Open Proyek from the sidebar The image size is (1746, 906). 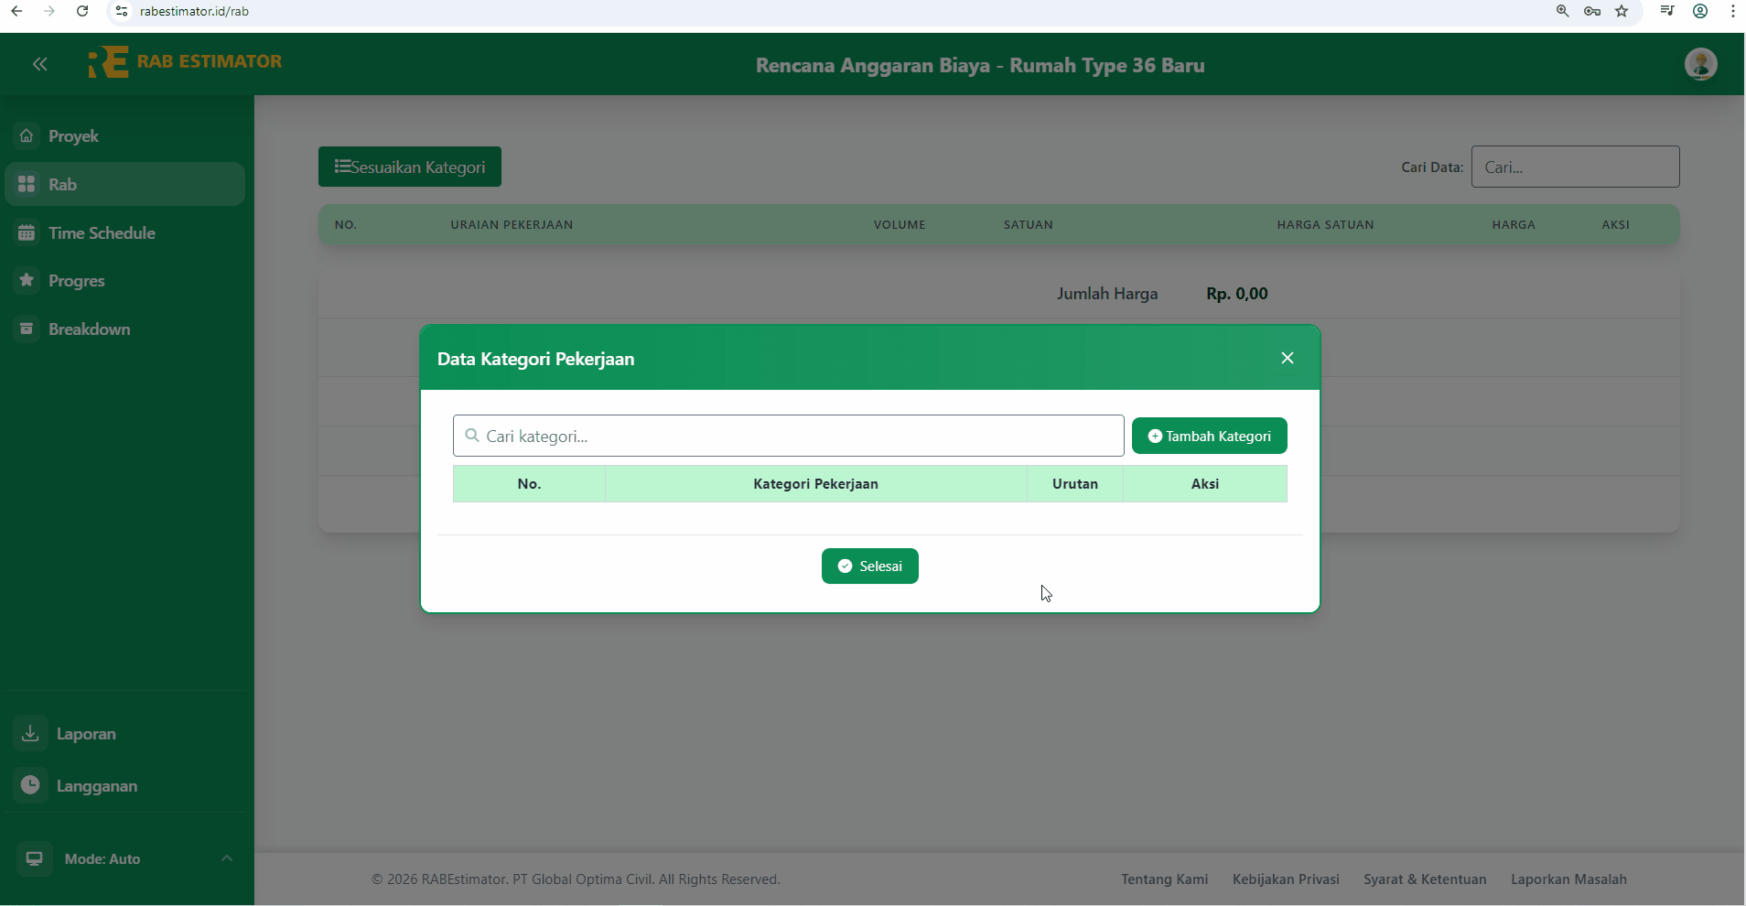[73, 136]
